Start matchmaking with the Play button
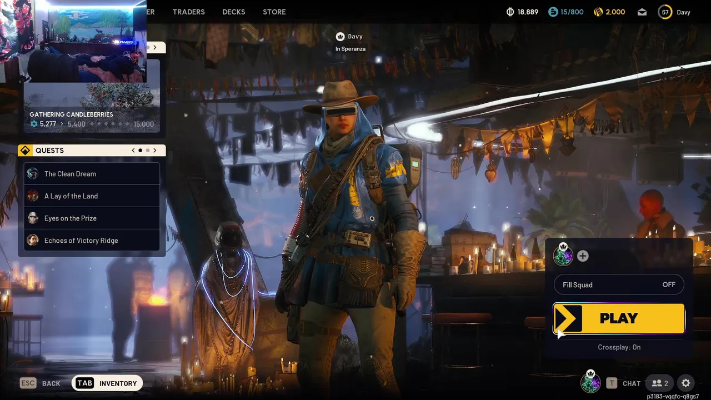The image size is (711, 400). pos(619,318)
